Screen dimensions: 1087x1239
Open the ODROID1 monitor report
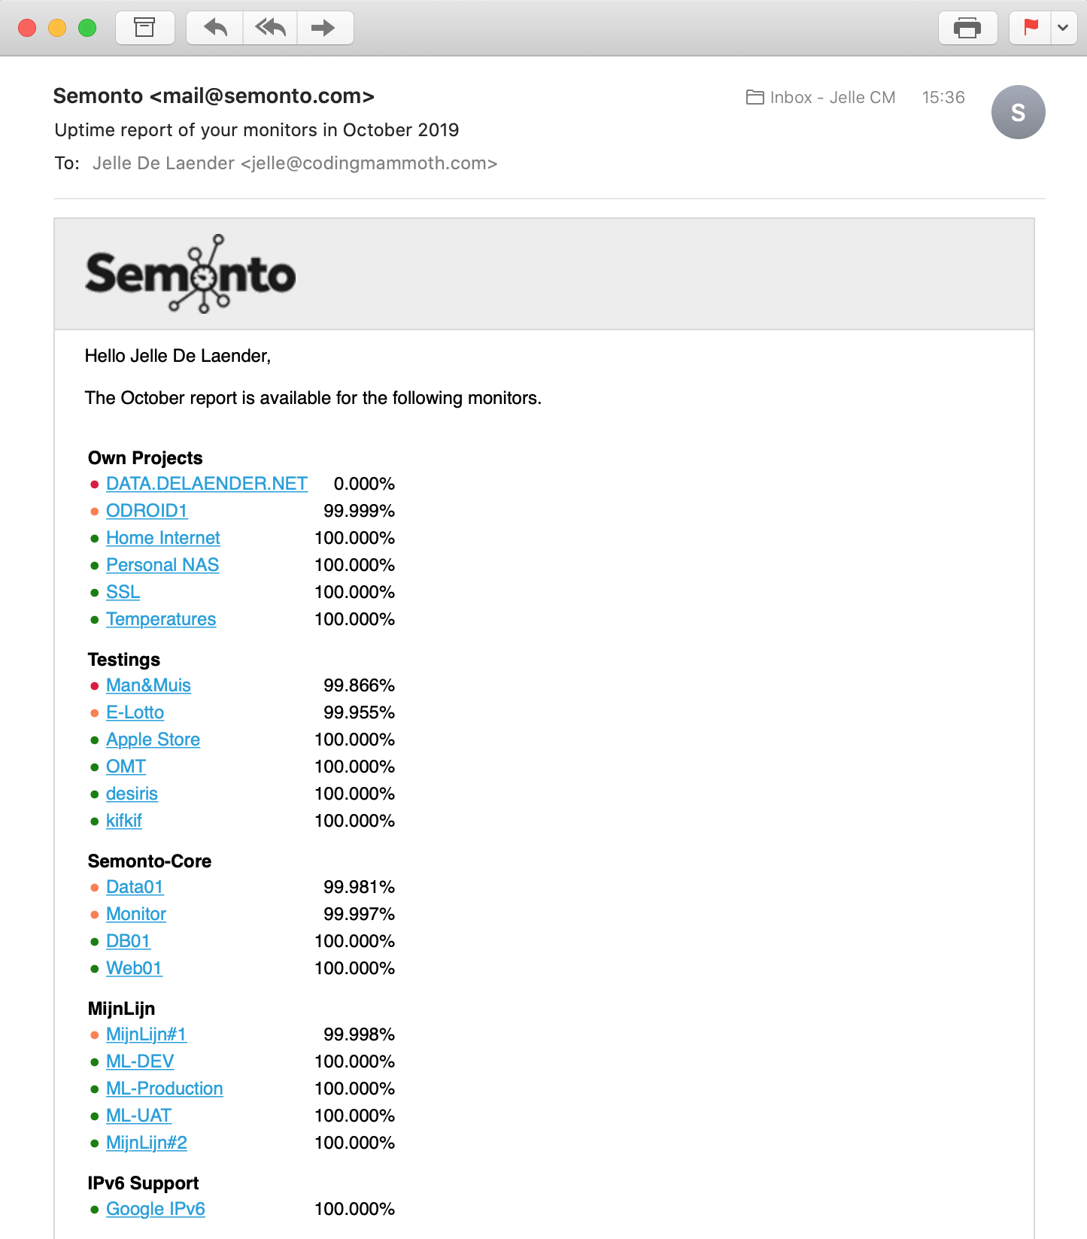tap(147, 511)
